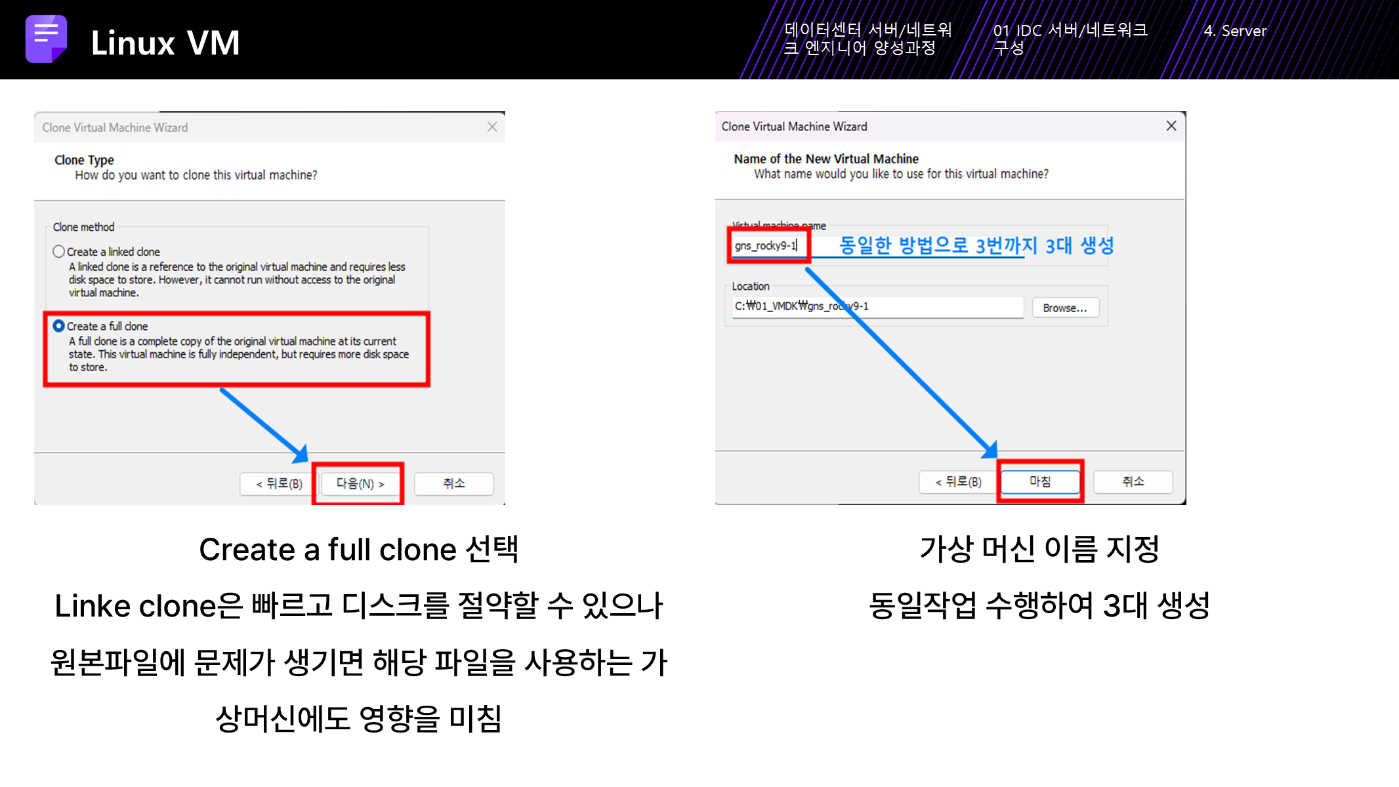Click the purple document icon beside Linux VM
The image size is (1399, 787).
point(46,39)
